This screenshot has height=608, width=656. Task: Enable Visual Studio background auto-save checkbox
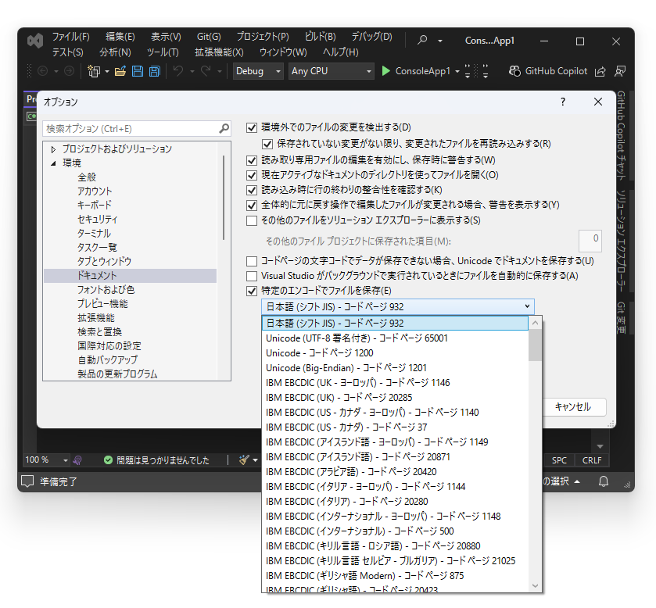(x=253, y=275)
